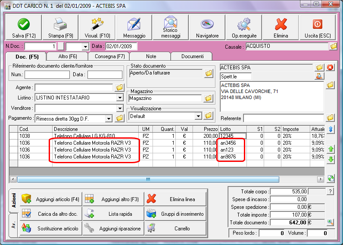
Task: Click the Descrizione column header
Action: click(x=95, y=129)
